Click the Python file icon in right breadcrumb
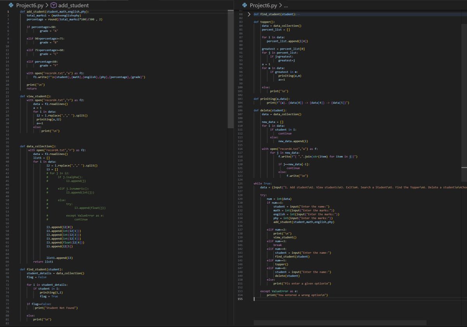467x327 pixels. pos(245,5)
